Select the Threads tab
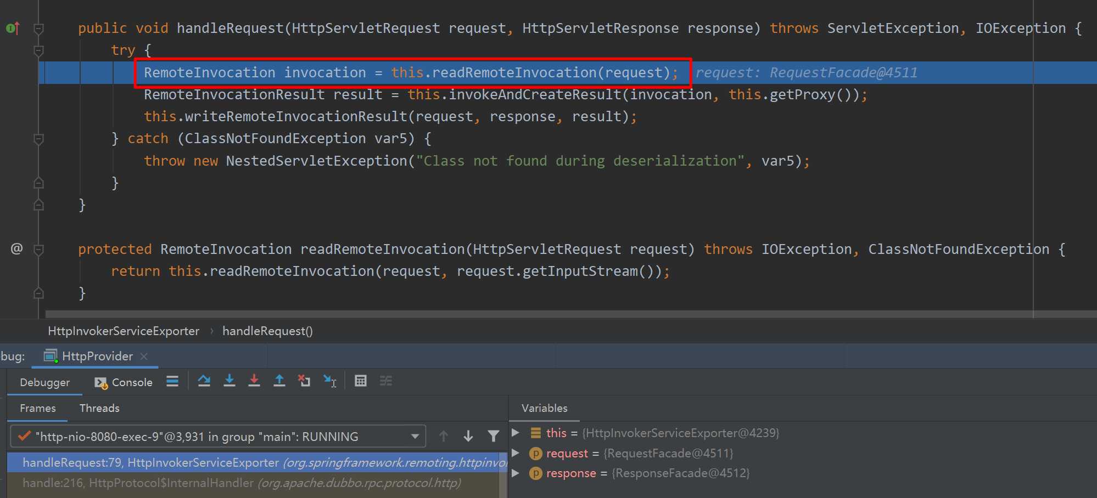 click(x=99, y=408)
